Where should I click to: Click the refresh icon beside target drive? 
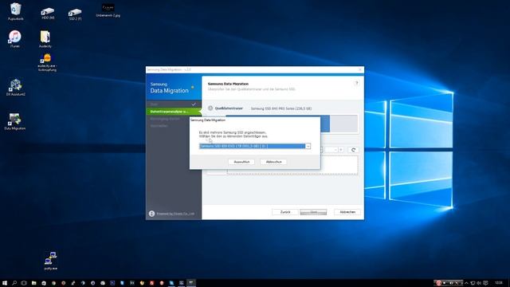pos(353,150)
